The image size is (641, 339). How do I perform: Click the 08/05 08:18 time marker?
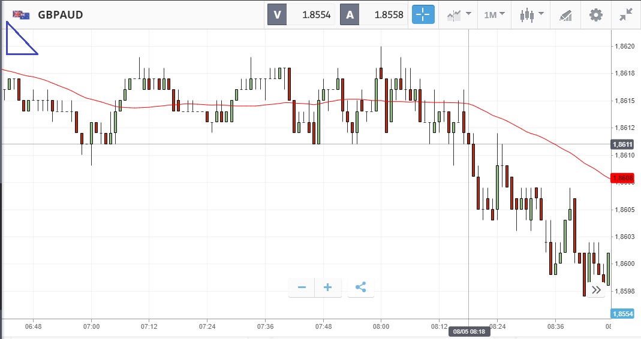click(469, 331)
